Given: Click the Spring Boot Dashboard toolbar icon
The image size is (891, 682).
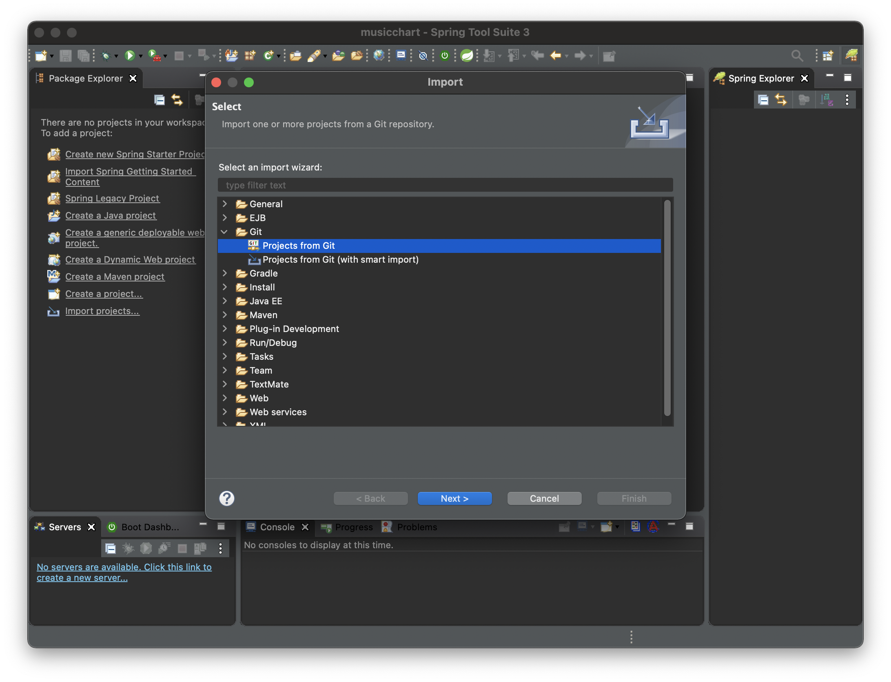Looking at the screenshot, I should (467, 55).
